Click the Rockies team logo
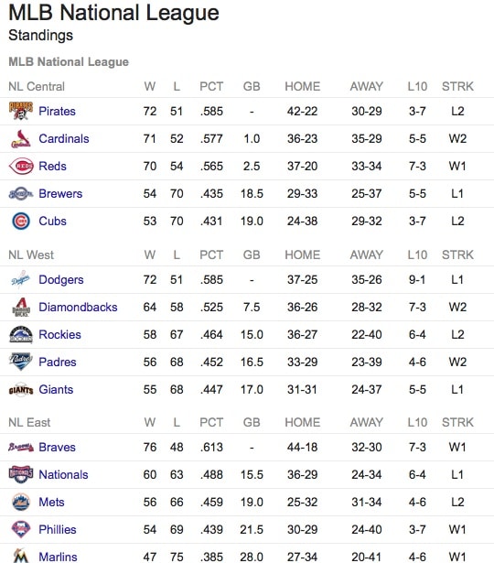The image size is (494, 563). [x=21, y=335]
